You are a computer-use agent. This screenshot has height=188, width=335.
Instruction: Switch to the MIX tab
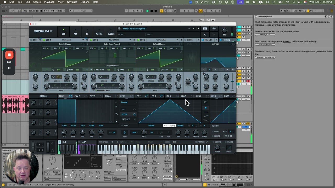pyautogui.click(x=75, y=32)
